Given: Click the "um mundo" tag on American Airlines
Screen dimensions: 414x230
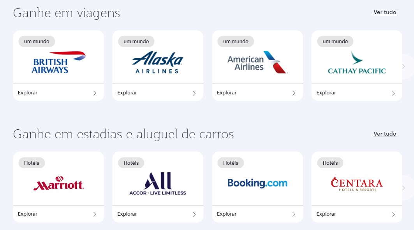Looking at the screenshot, I should (236, 41).
